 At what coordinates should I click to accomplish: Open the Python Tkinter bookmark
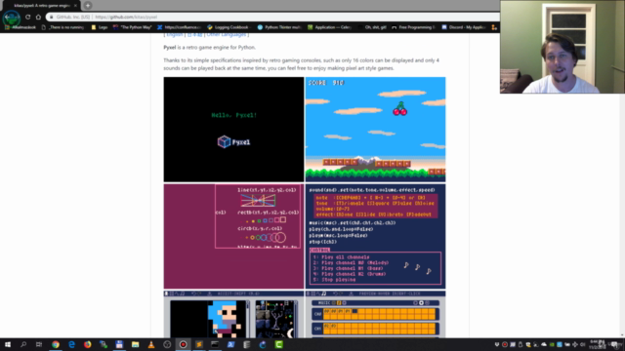pos(279,27)
